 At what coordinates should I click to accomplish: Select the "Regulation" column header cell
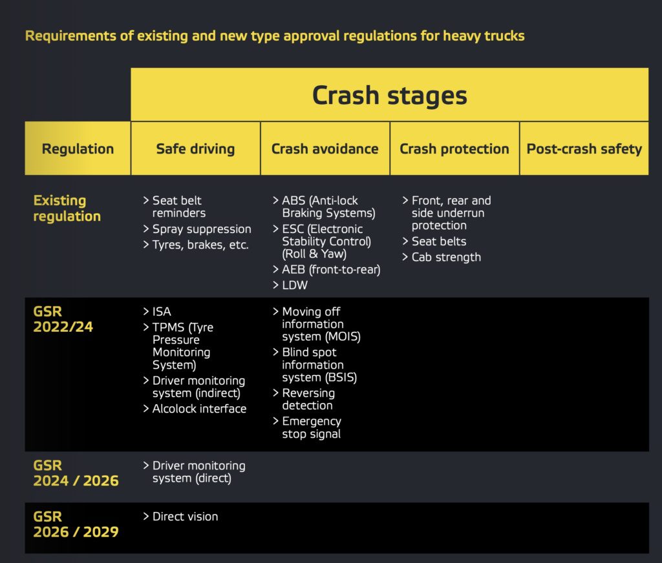coord(78,149)
